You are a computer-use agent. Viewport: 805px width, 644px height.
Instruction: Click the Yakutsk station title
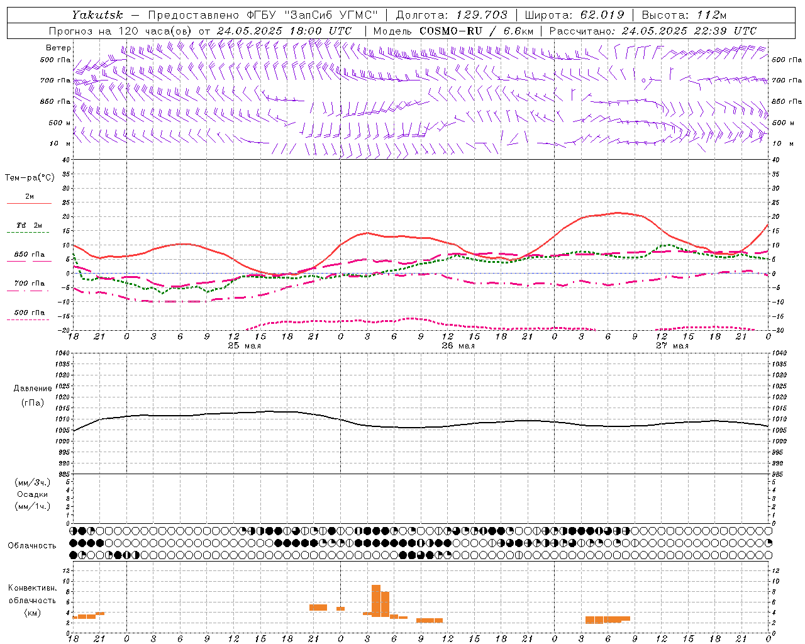[x=97, y=14]
